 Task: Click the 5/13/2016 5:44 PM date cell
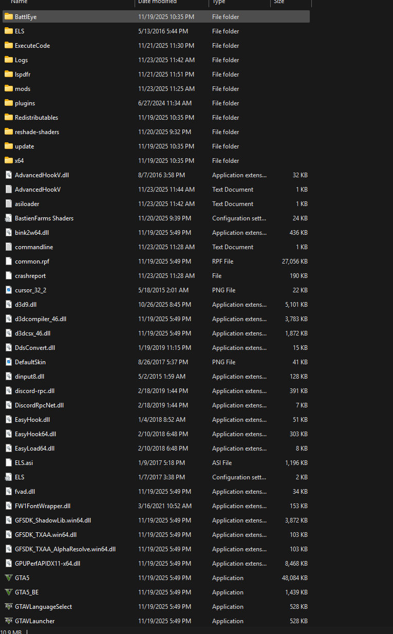tap(163, 31)
